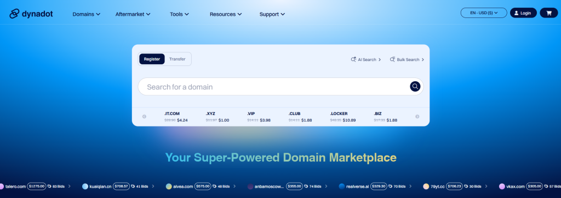Click the kuaiqian.cn avatar circle

click(x=85, y=186)
